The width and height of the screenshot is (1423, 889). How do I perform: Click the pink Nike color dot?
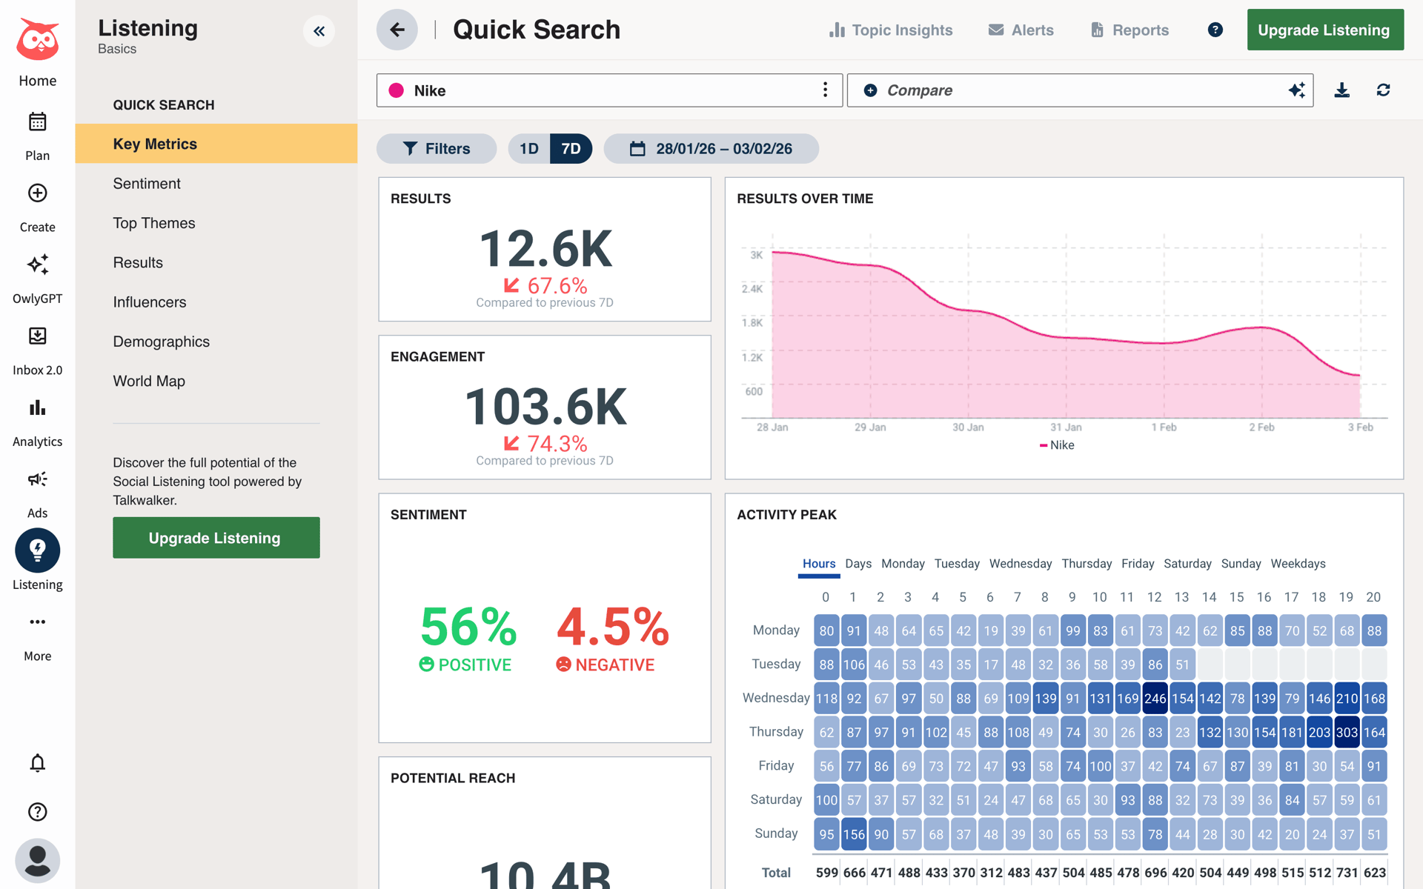pyautogui.click(x=397, y=90)
